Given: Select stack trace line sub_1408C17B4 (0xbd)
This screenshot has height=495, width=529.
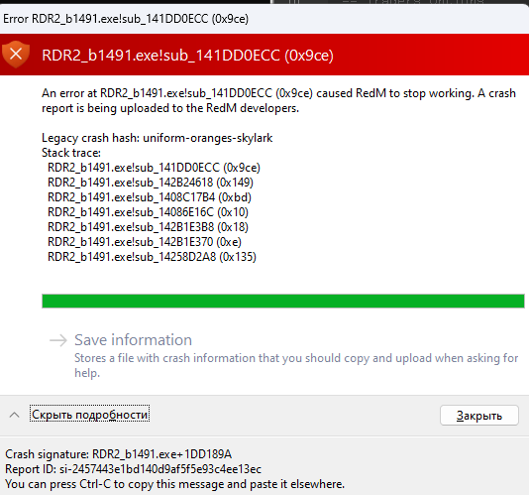Looking at the screenshot, I should pos(150,197).
